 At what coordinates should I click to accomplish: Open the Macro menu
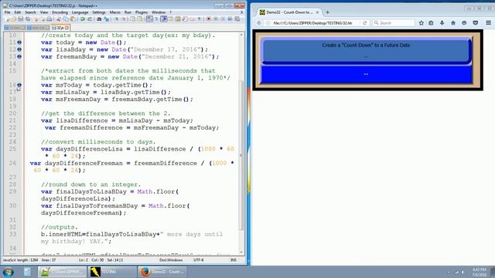coord(115,12)
